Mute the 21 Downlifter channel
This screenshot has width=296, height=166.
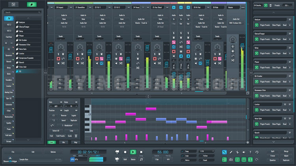82,54
